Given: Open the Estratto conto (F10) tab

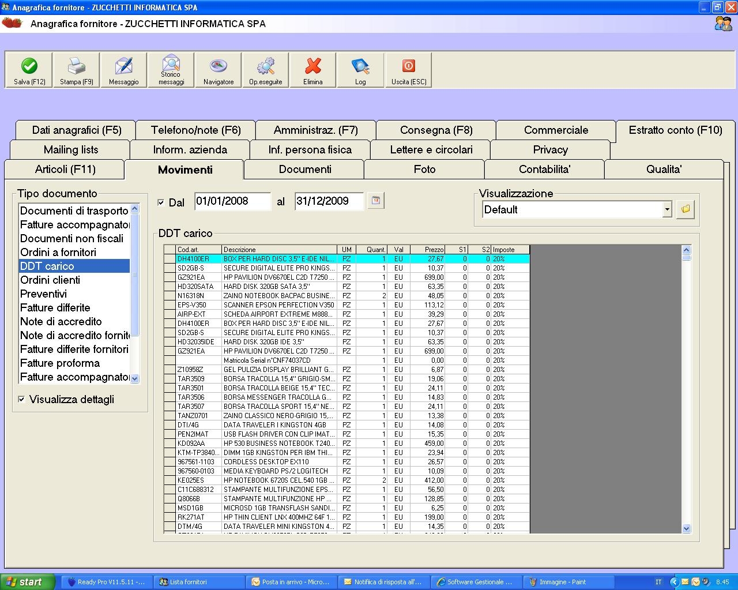Looking at the screenshot, I should [675, 130].
